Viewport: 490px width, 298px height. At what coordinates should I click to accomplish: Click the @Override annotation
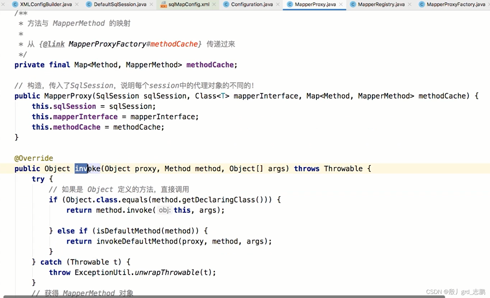tap(34, 158)
